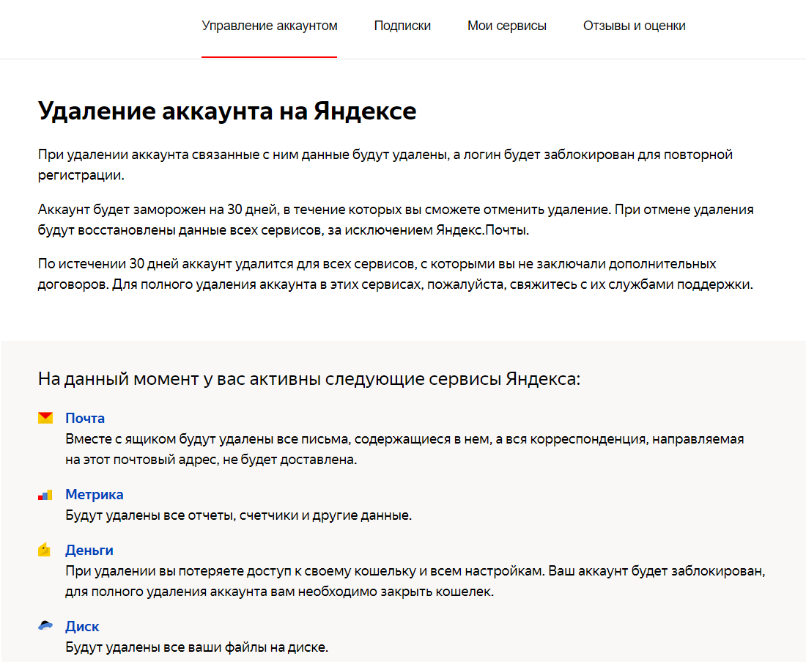
Task: Click the Диск cloud icon
Action: point(45,625)
